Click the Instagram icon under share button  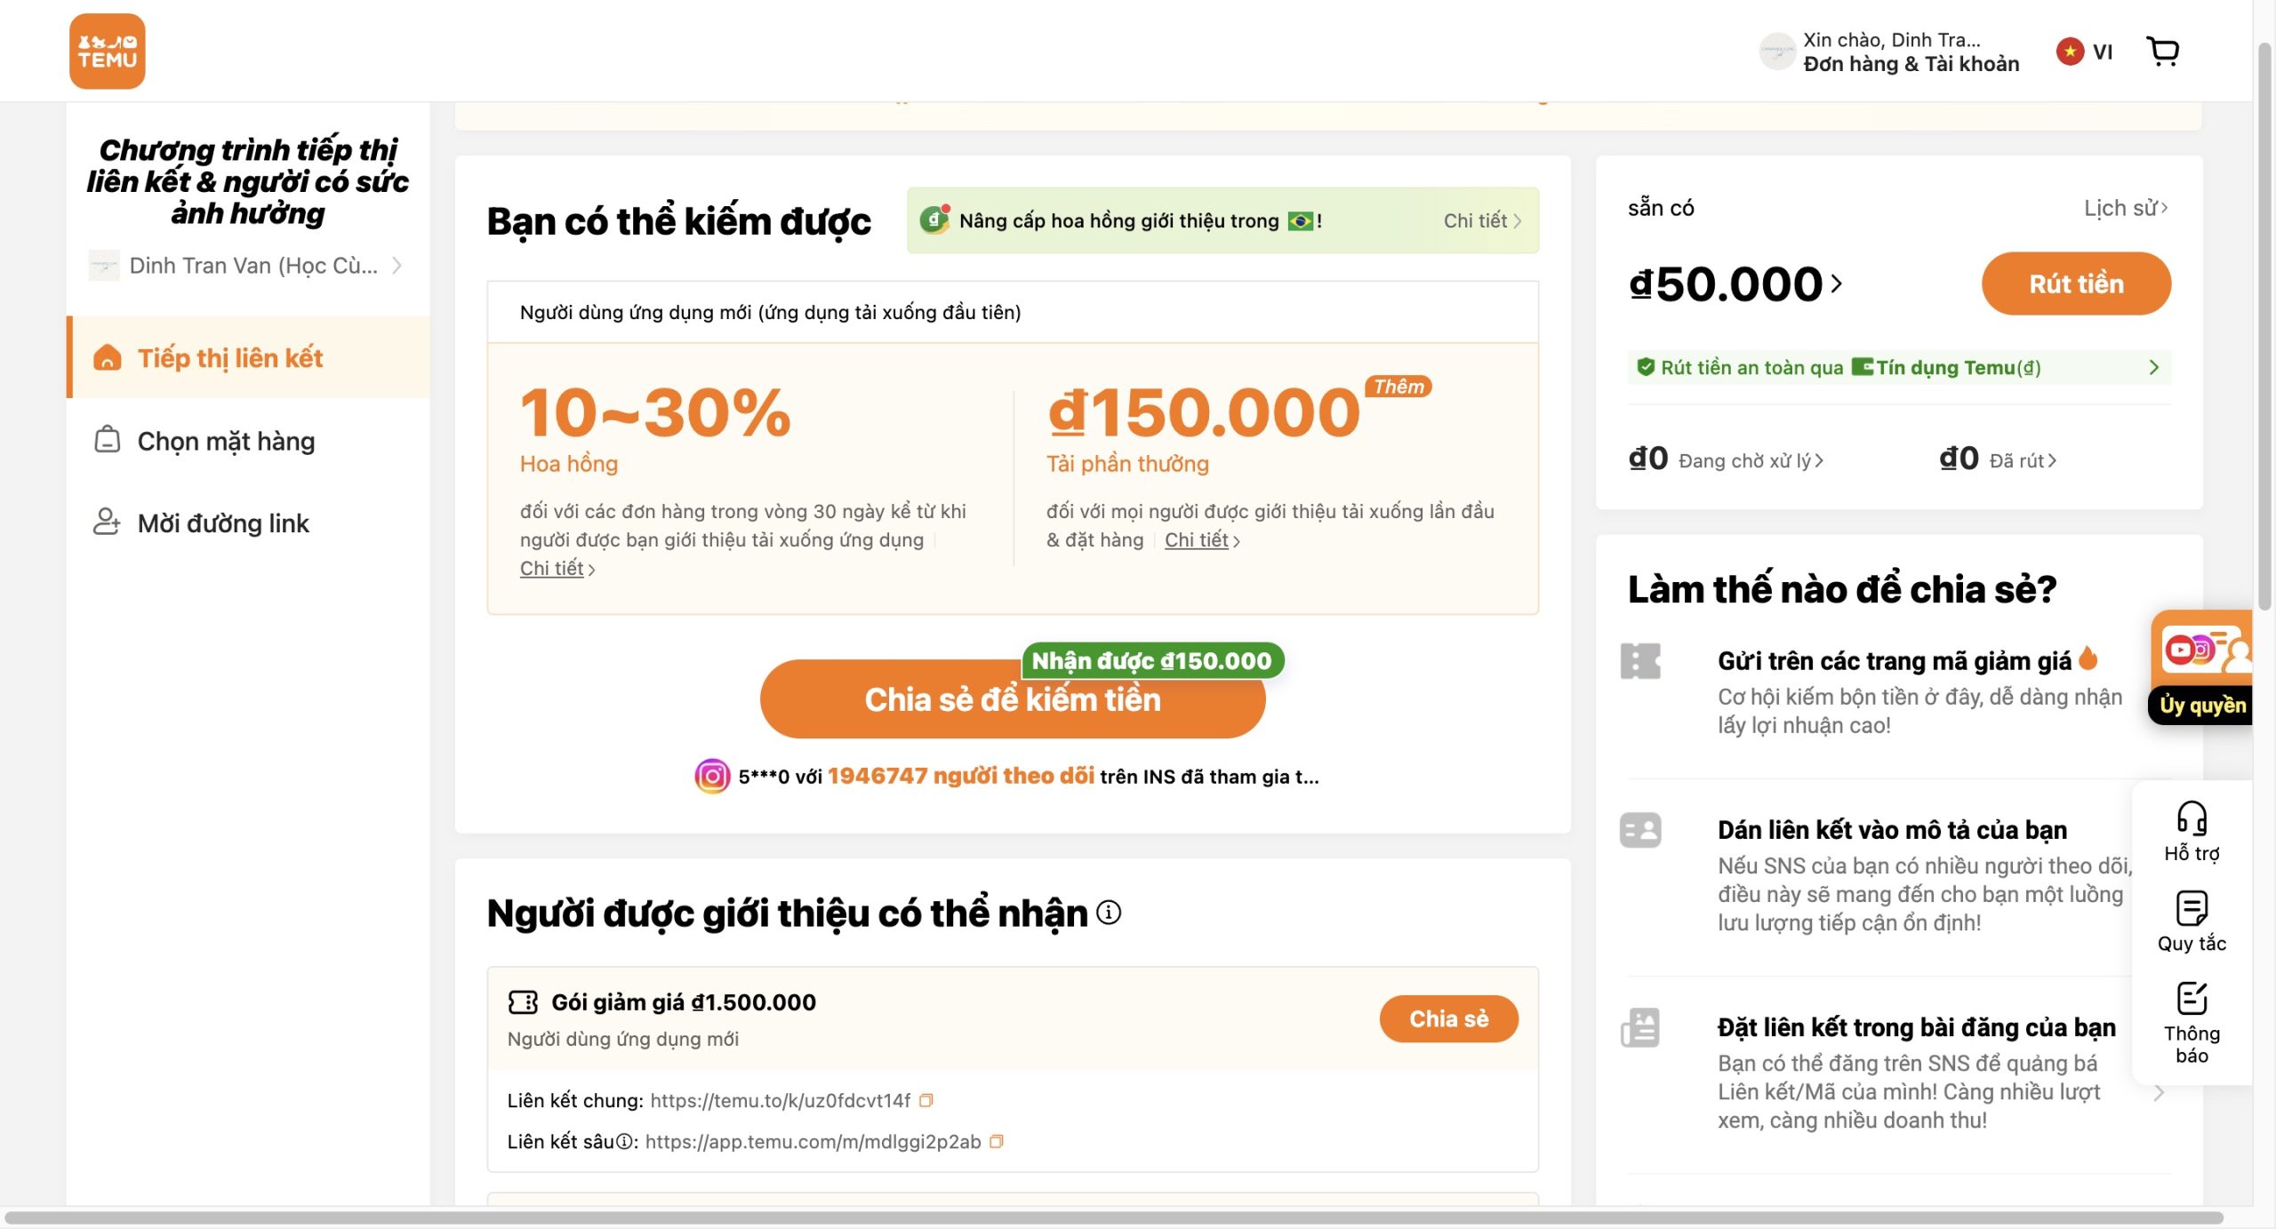(712, 776)
